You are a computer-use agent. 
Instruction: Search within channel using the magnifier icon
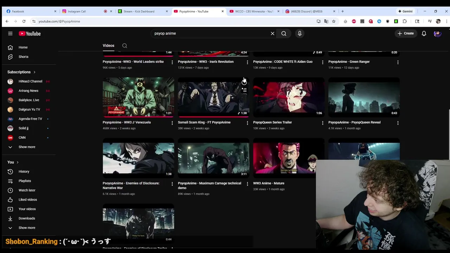[124, 46]
